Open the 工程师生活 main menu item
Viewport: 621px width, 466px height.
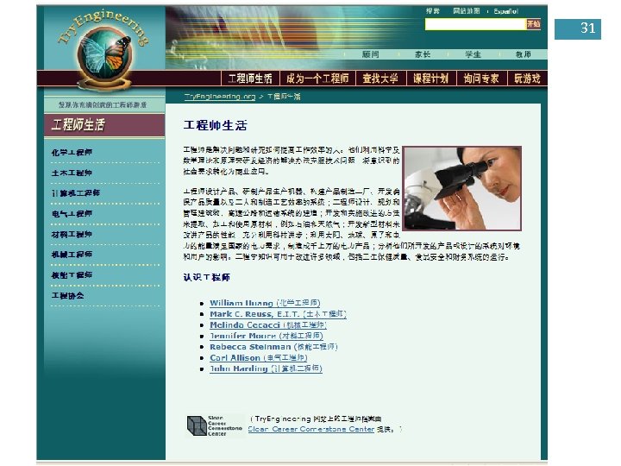[x=250, y=79]
